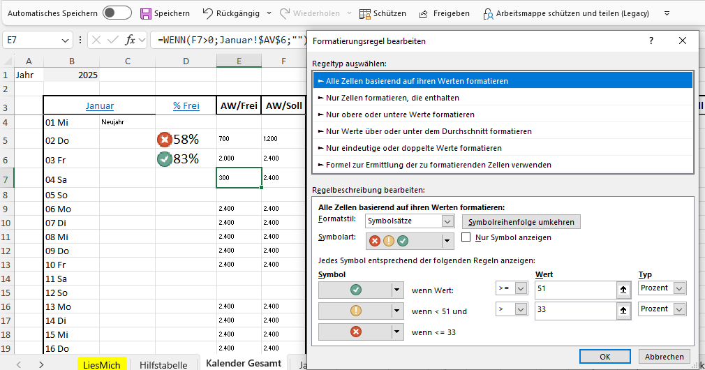Switch to the LiesMich sheet tab
The width and height of the screenshot is (705, 370).
(102, 365)
